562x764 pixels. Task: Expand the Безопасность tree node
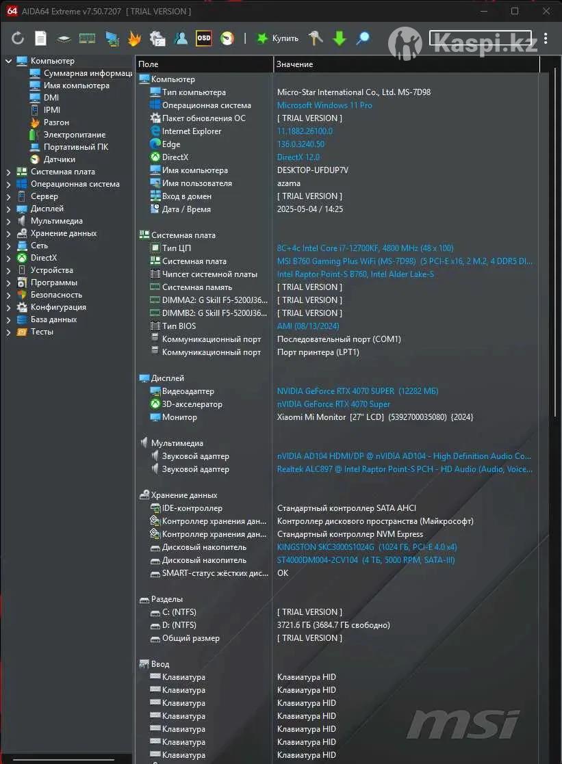[8, 295]
